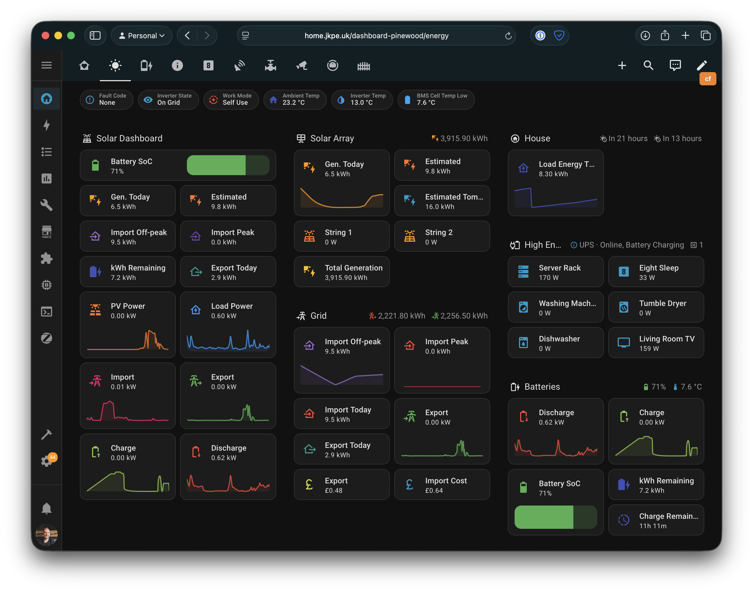The width and height of the screenshot is (753, 592).
Task: Click the Battery SoC progress bar
Action: [228, 165]
